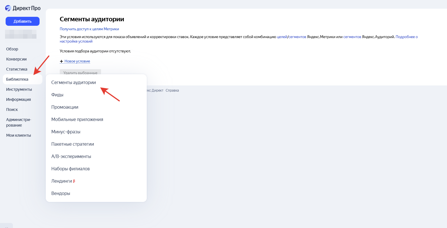Image resolution: width=447 pixels, height=228 pixels.
Task: Open the Обзор section in the sidebar
Action: (x=12, y=49)
